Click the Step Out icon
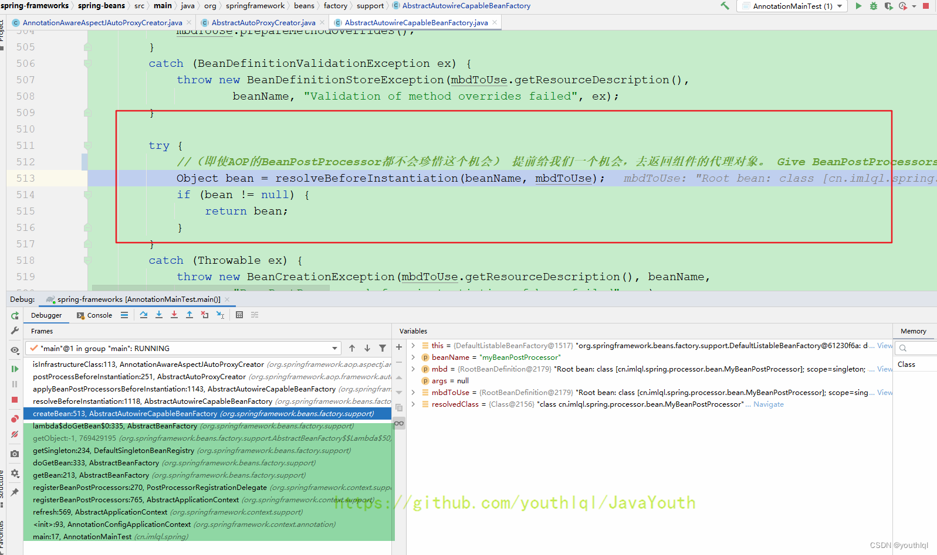This screenshot has width=937, height=555. (190, 315)
